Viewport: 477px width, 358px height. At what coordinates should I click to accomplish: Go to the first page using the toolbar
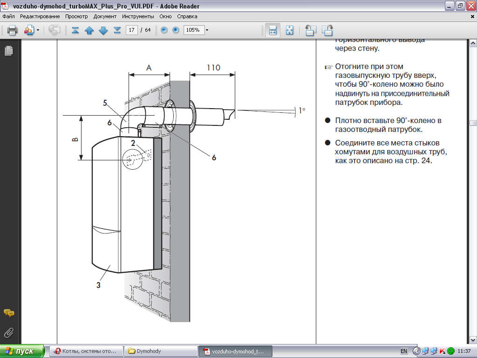tap(75, 30)
